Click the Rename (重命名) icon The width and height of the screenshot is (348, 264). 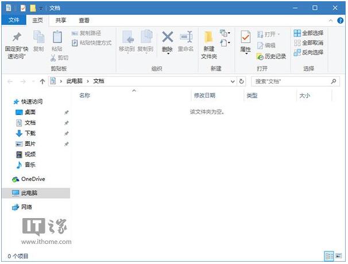pyautogui.click(x=186, y=37)
